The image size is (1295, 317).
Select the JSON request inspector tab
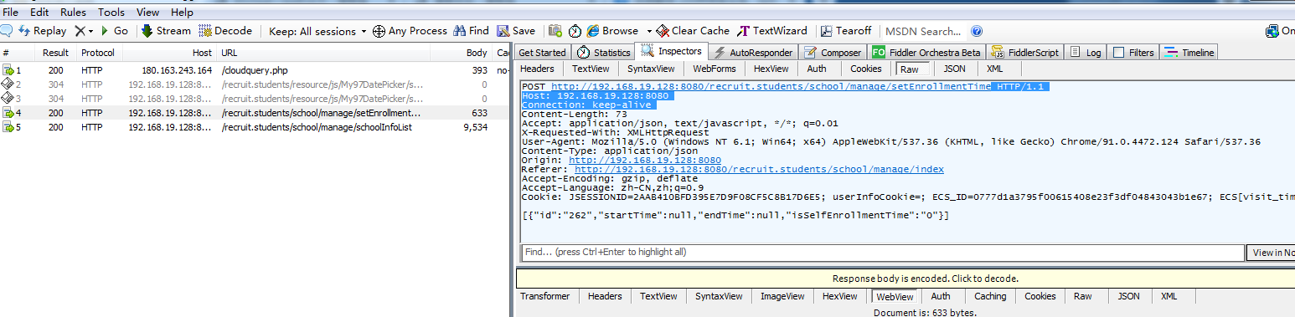pos(953,69)
